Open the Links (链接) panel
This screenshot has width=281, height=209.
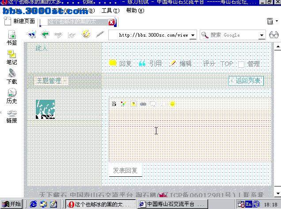[x=11, y=116]
